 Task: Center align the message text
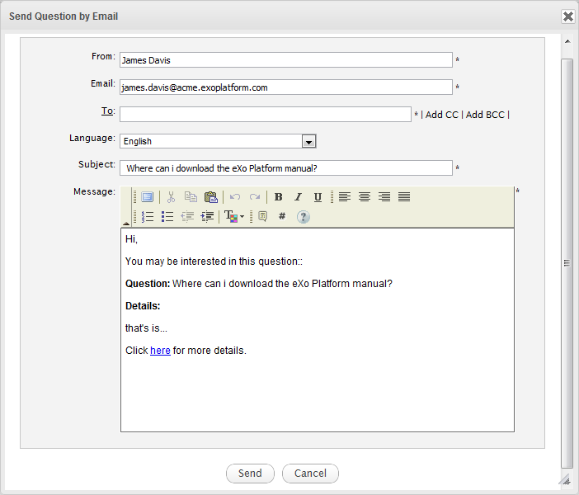364,197
